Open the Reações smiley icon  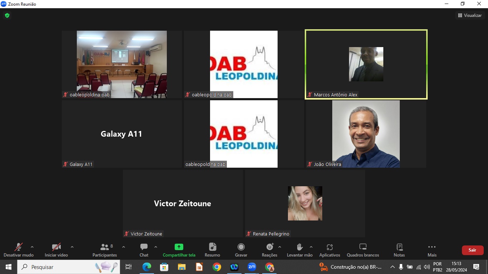[x=270, y=247]
